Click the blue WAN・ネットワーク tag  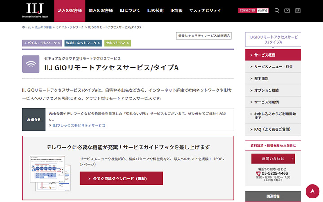[x=83, y=43]
